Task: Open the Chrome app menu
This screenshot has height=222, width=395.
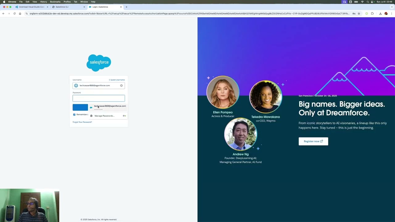Action: tap(12, 2)
